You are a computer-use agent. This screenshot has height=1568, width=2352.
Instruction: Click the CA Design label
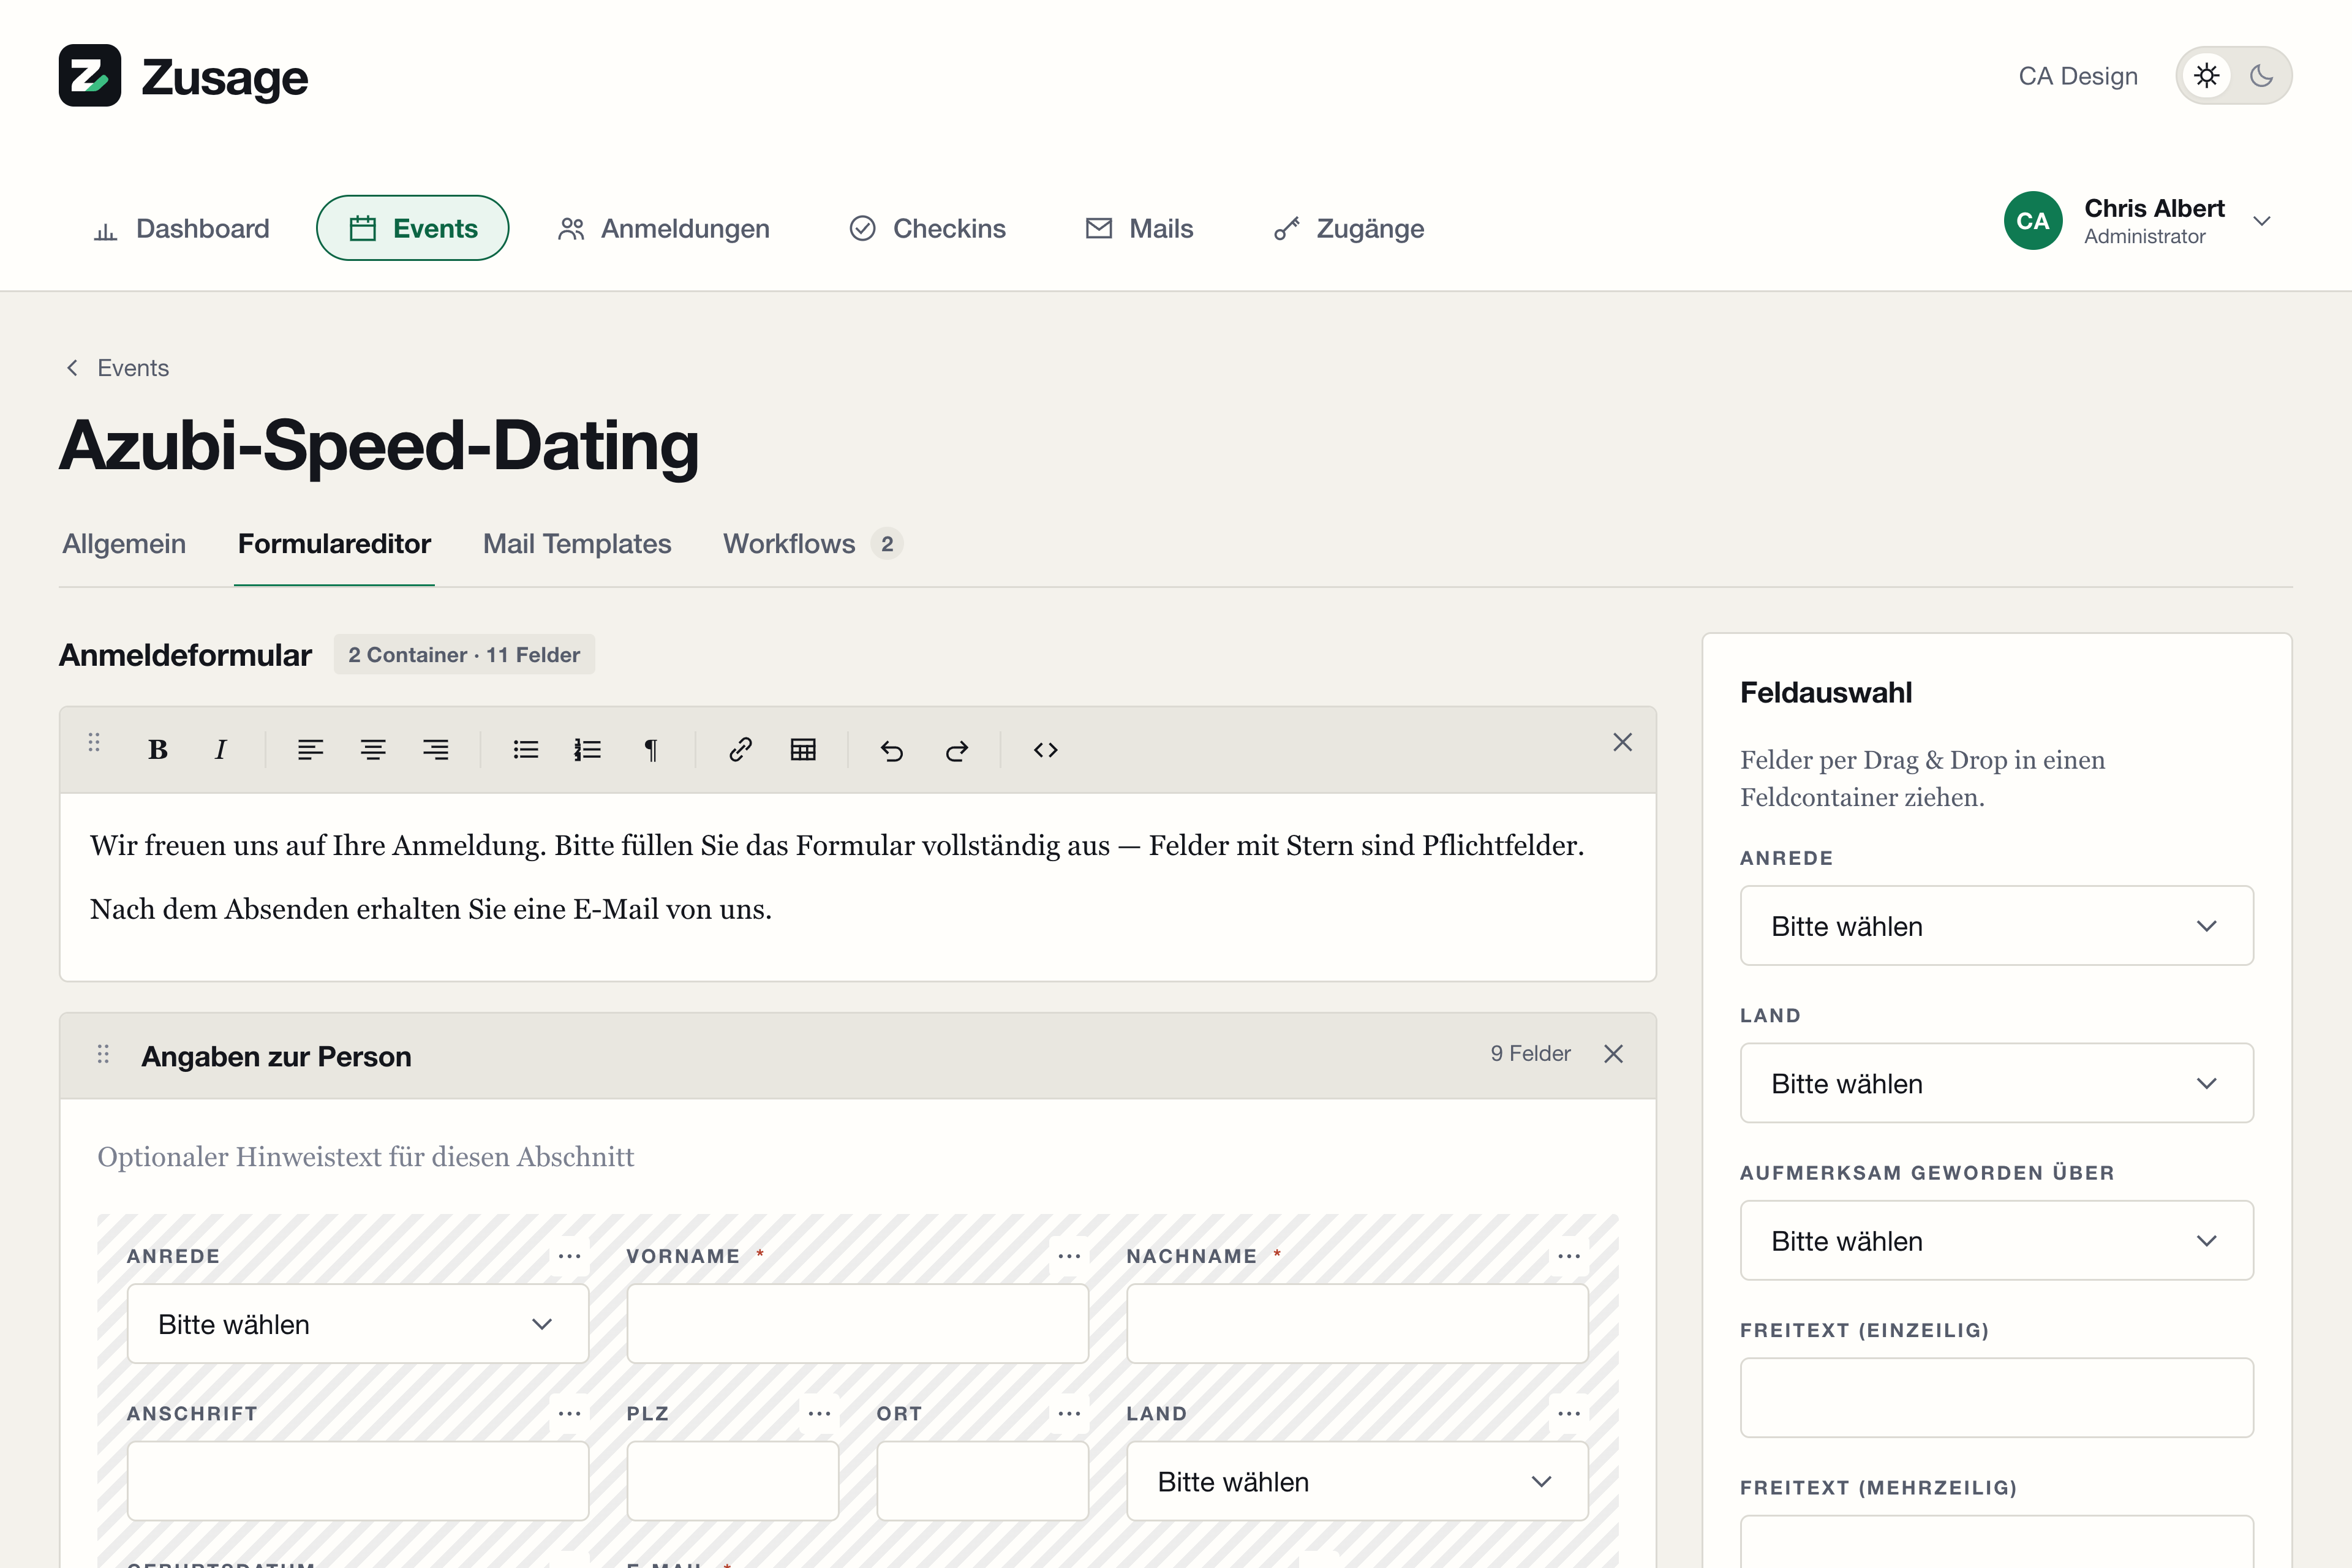(2078, 76)
